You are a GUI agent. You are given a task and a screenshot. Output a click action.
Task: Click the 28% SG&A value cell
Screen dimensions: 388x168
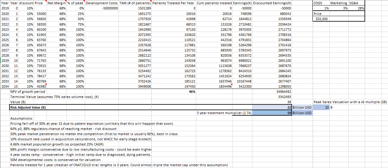pos(361,8)
